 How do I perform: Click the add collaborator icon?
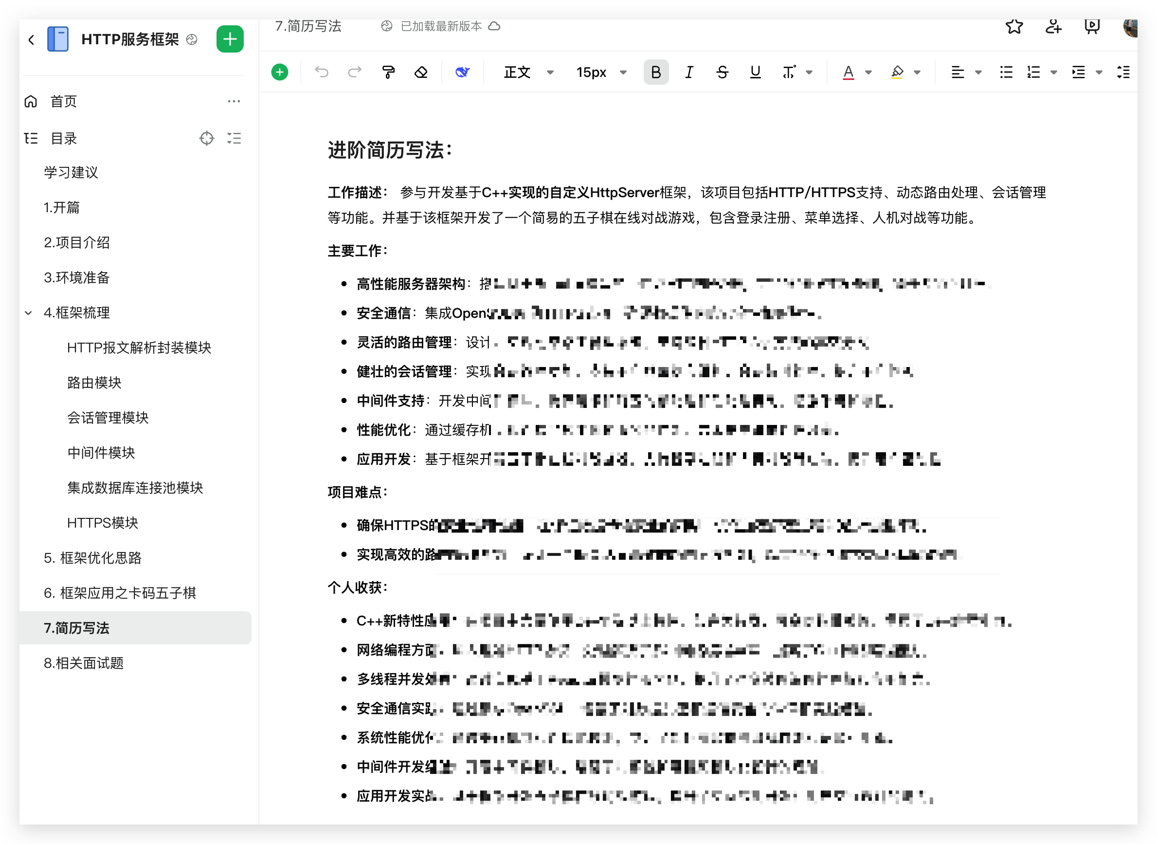1053,26
